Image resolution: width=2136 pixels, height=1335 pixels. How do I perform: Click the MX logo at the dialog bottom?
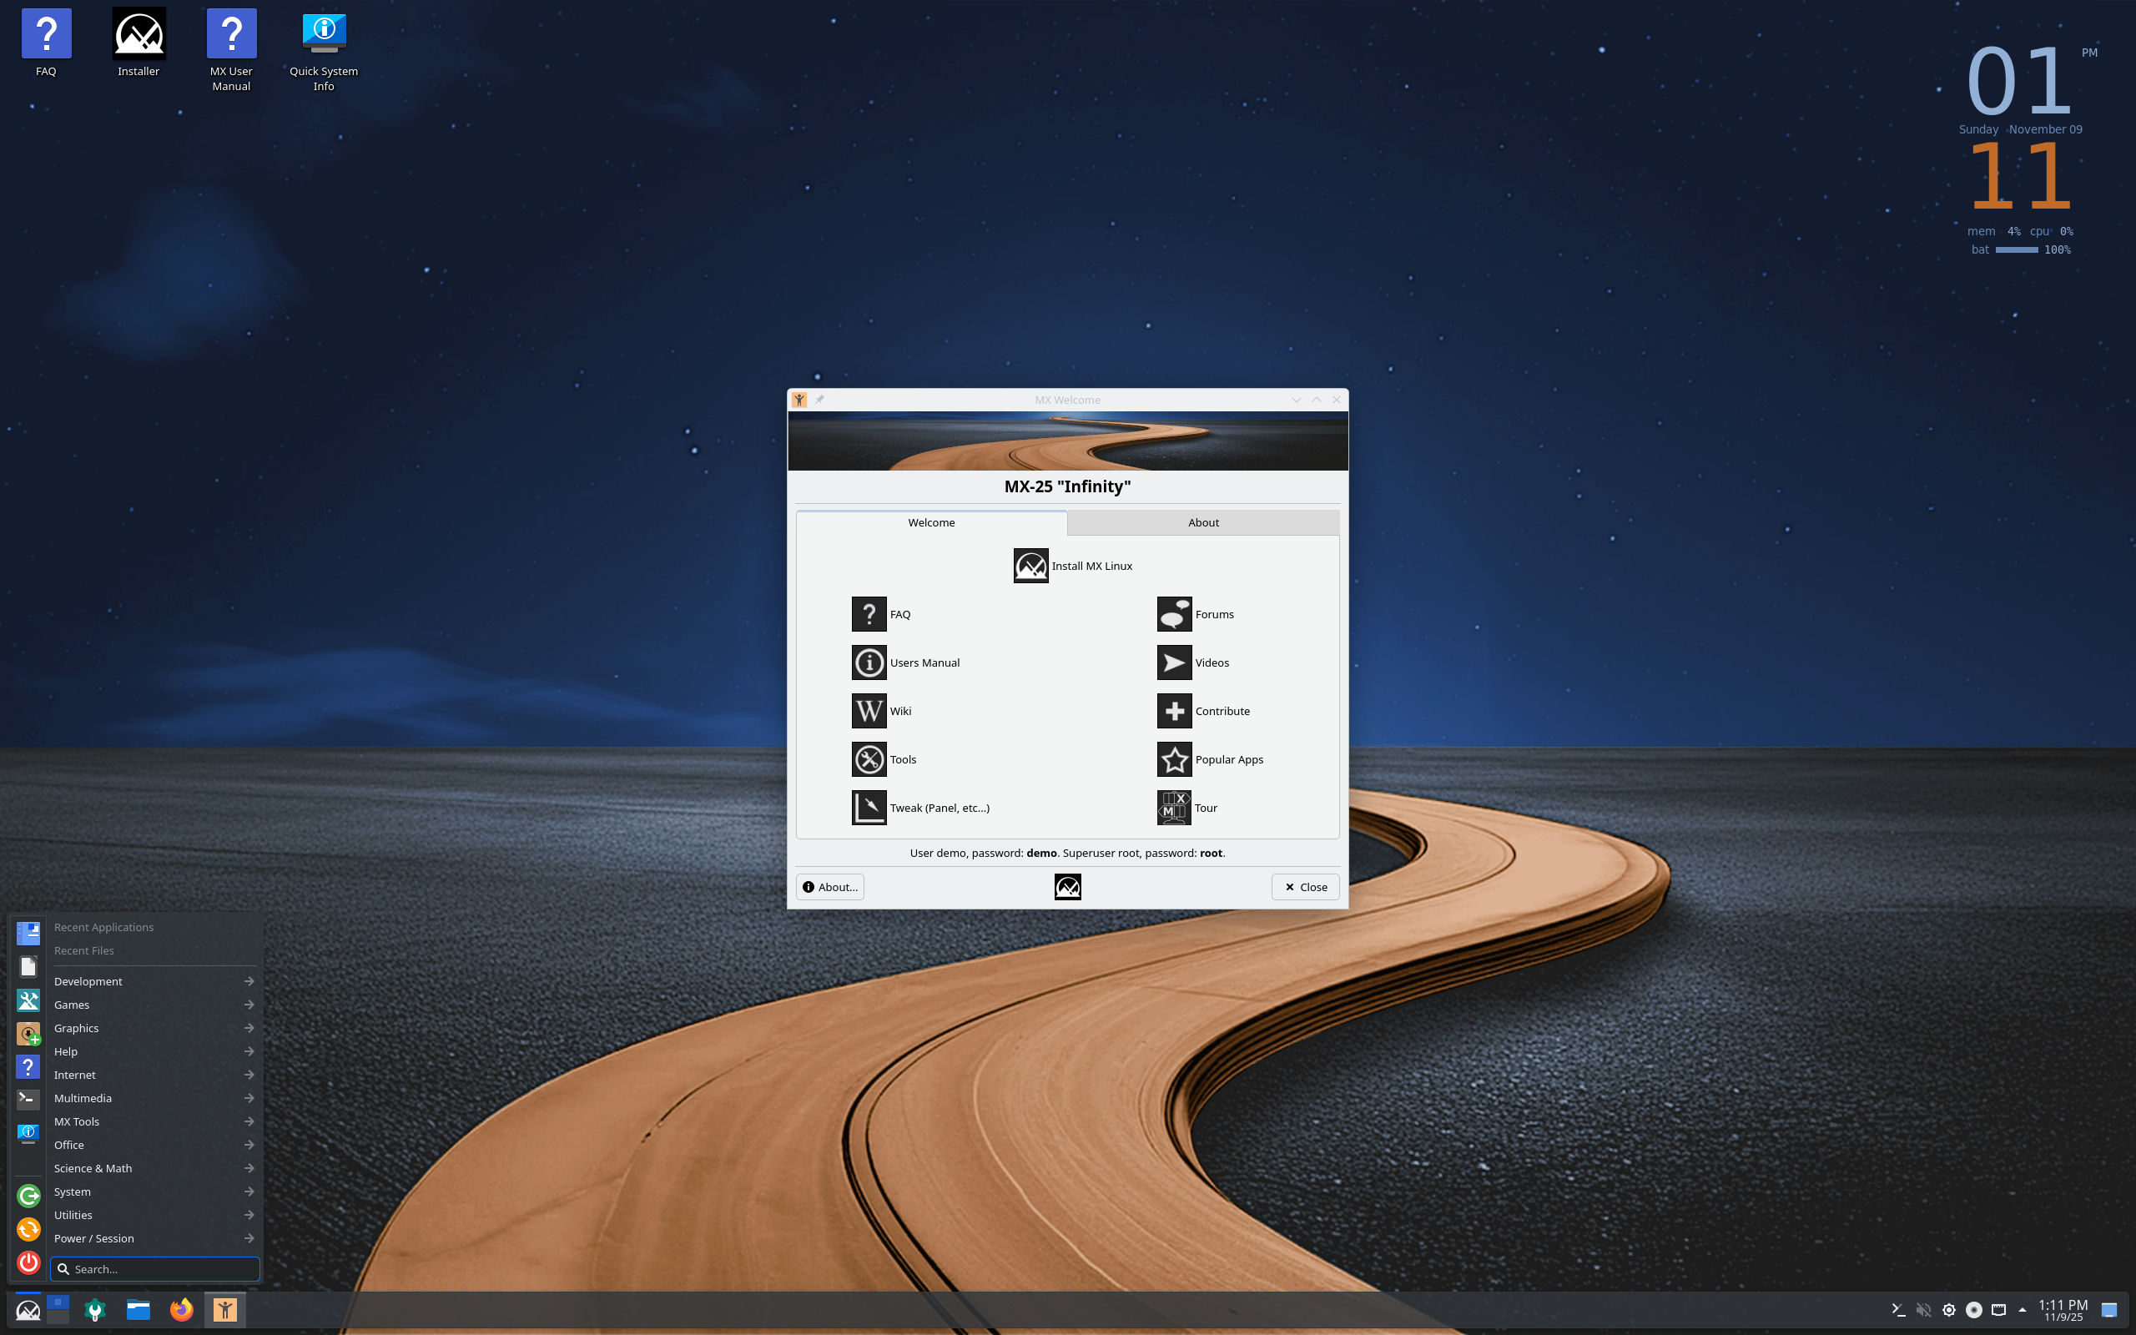[x=1067, y=886]
